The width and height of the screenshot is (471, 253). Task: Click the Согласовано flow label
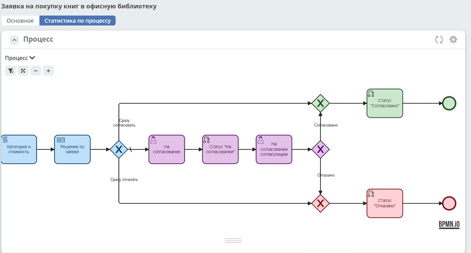[326, 125]
